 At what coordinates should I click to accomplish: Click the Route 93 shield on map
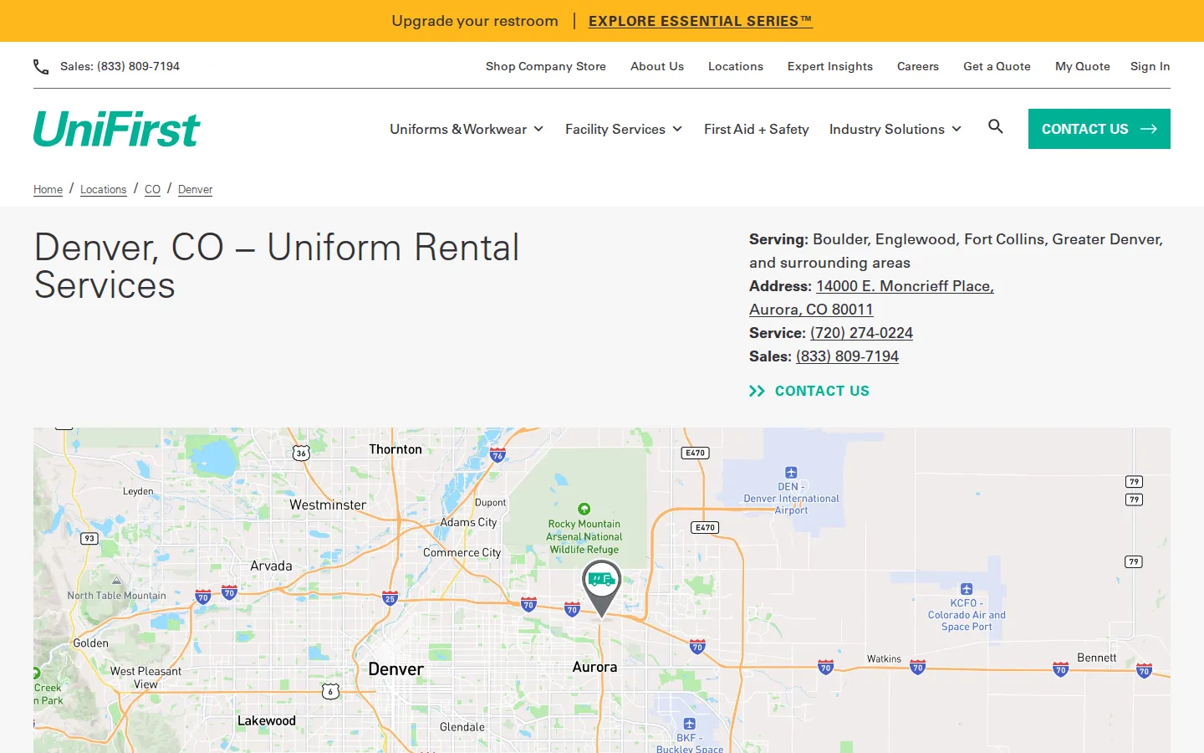89,538
